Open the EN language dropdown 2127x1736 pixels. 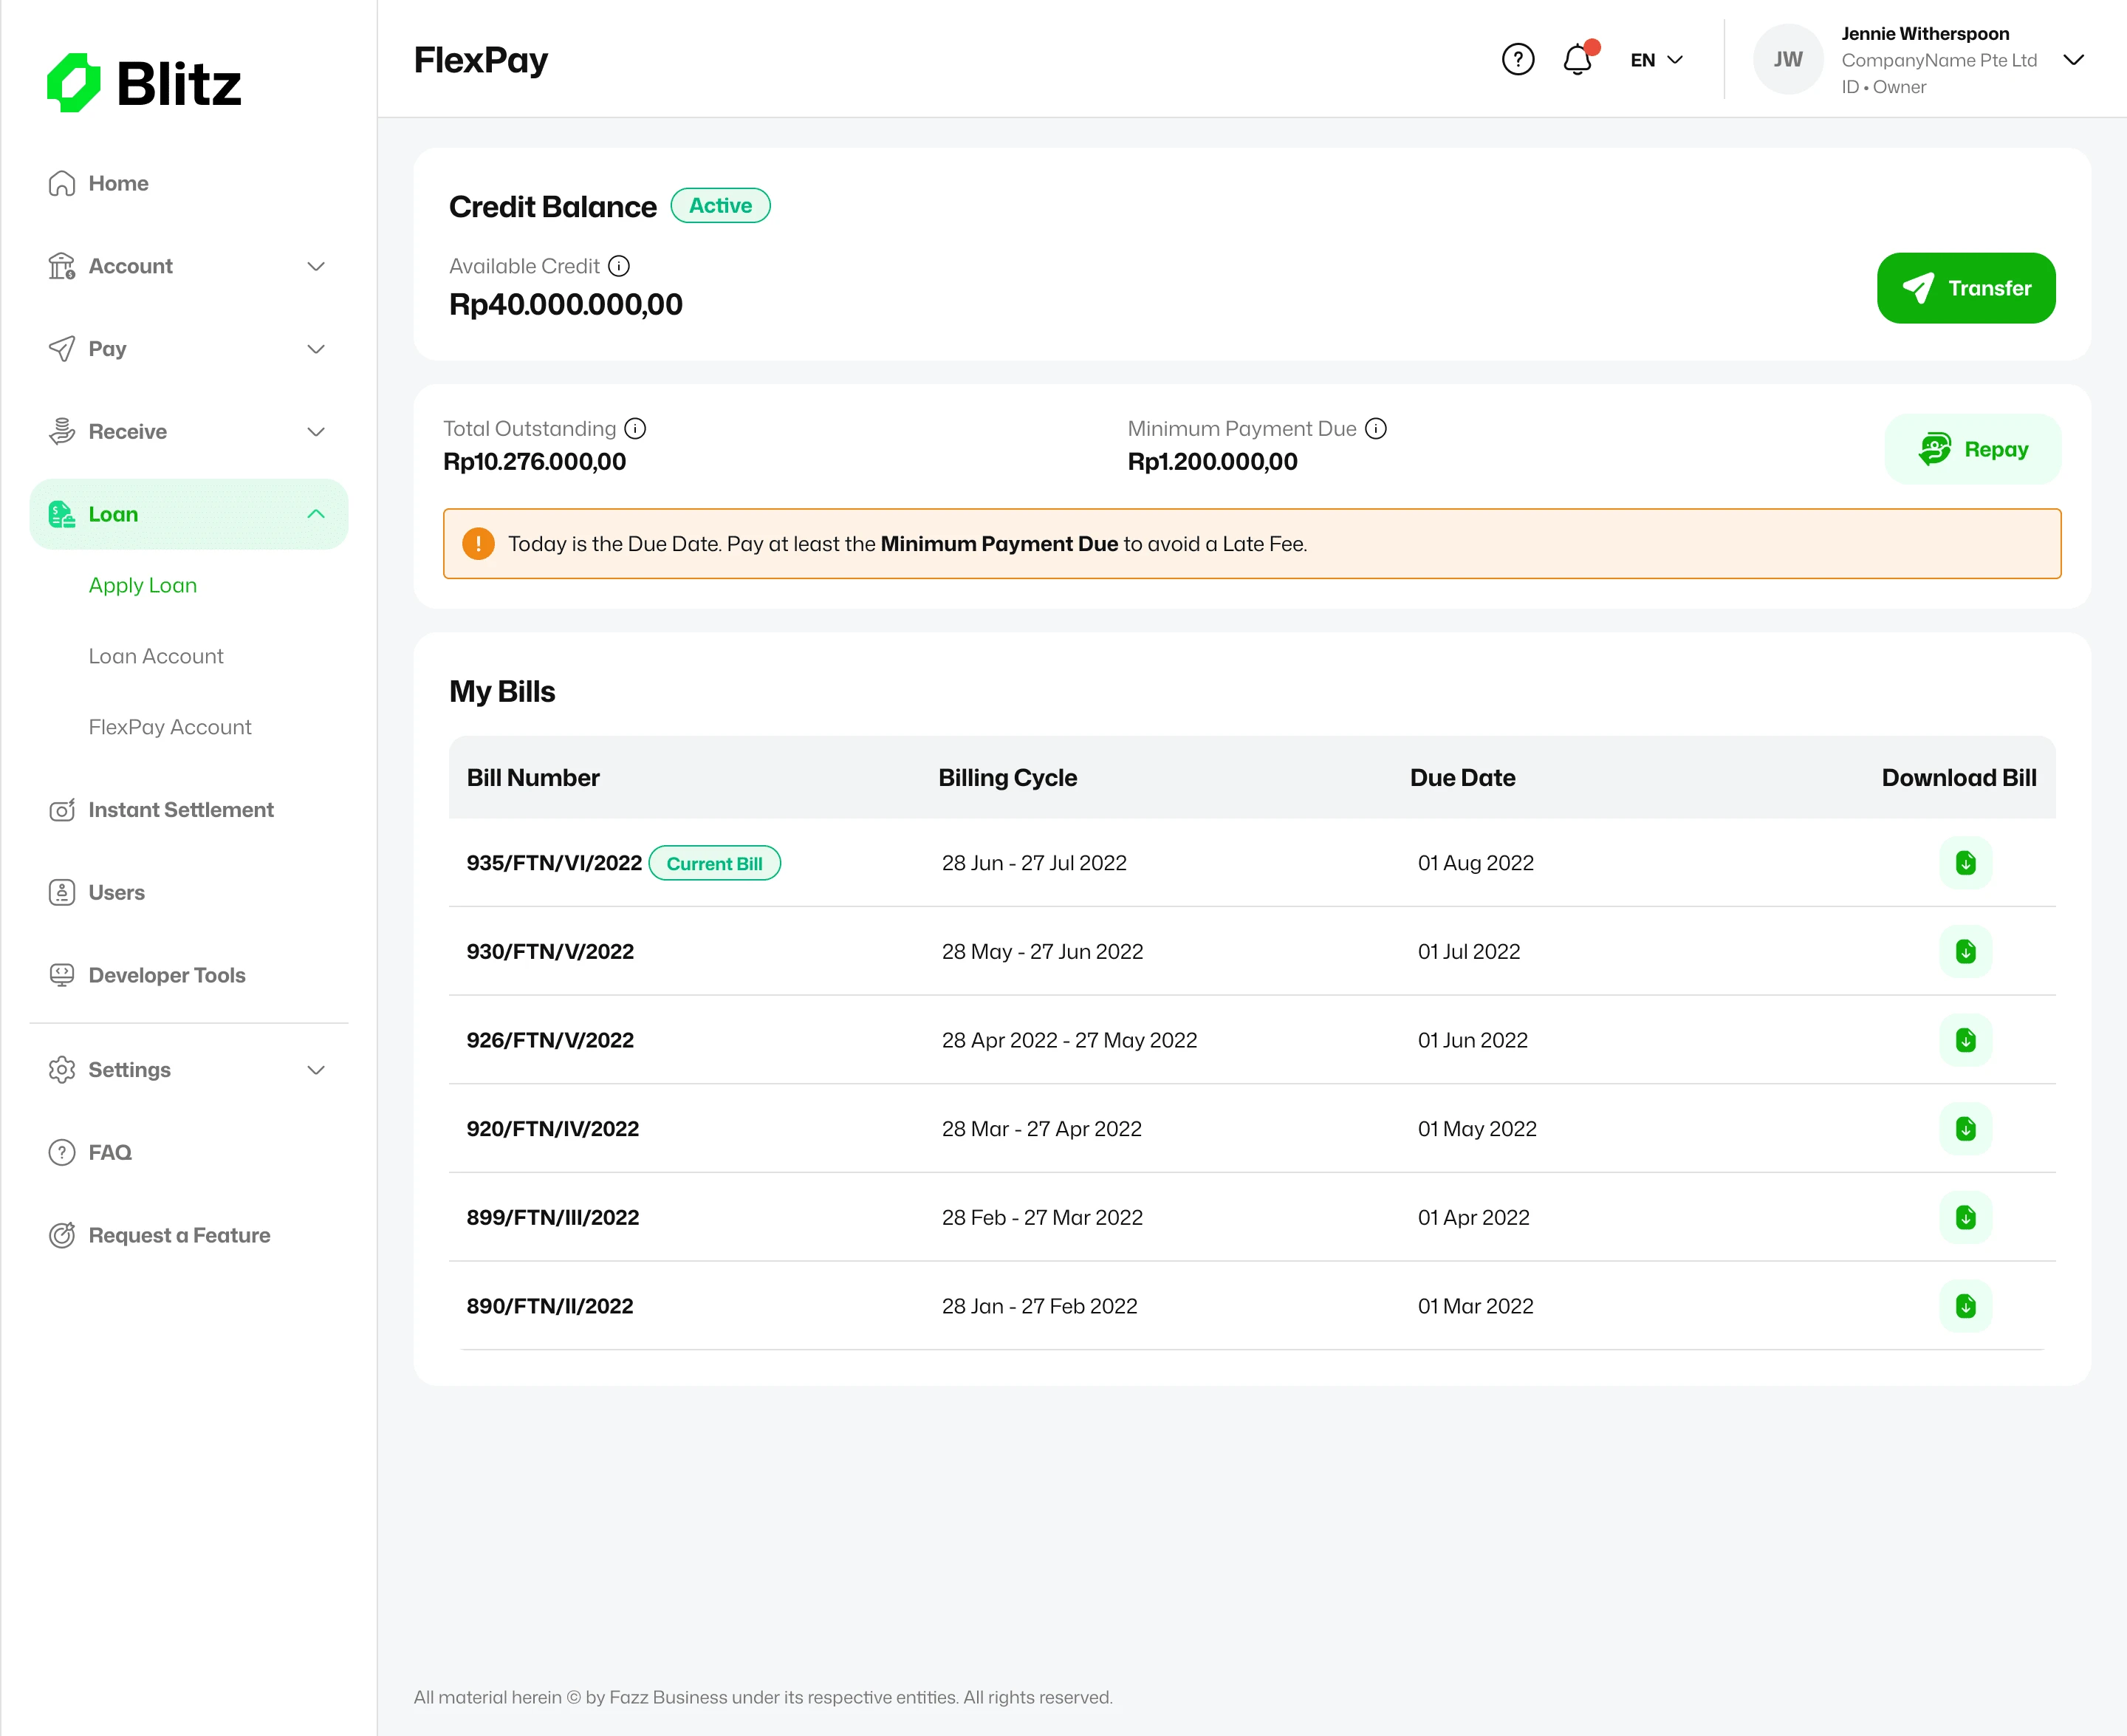pyautogui.click(x=1657, y=60)
